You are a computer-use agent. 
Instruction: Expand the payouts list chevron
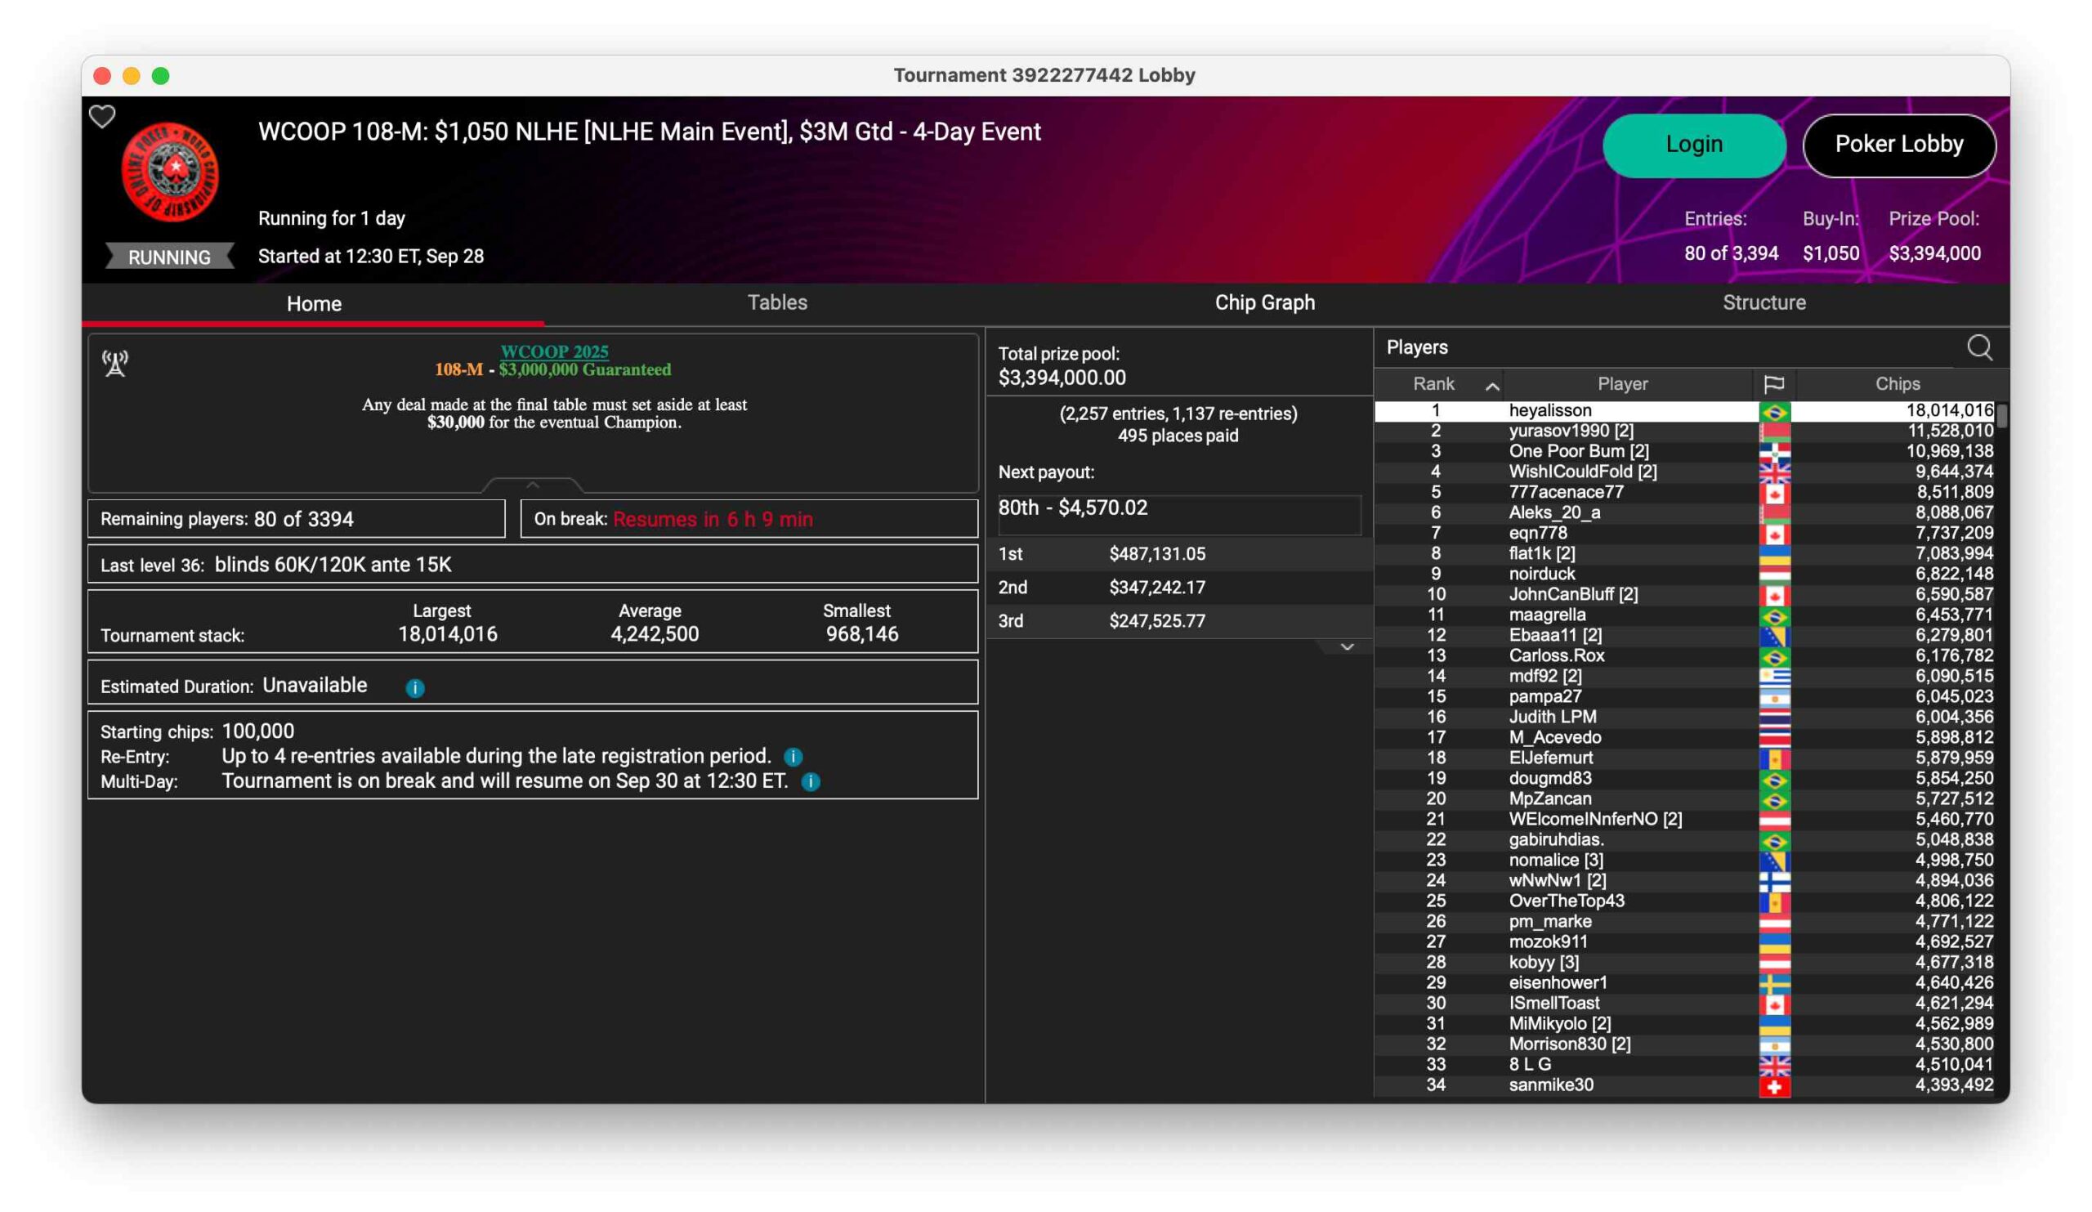point(1347,647)
